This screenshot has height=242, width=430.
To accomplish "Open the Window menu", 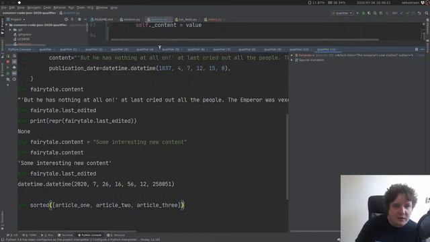I will click(x=101, y=7).
